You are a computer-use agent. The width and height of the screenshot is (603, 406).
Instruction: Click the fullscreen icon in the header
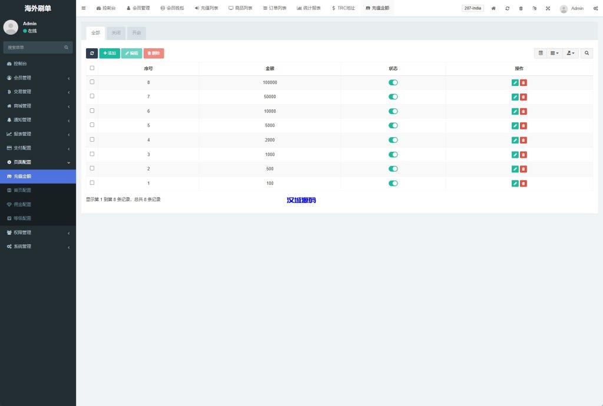point(548,8)
